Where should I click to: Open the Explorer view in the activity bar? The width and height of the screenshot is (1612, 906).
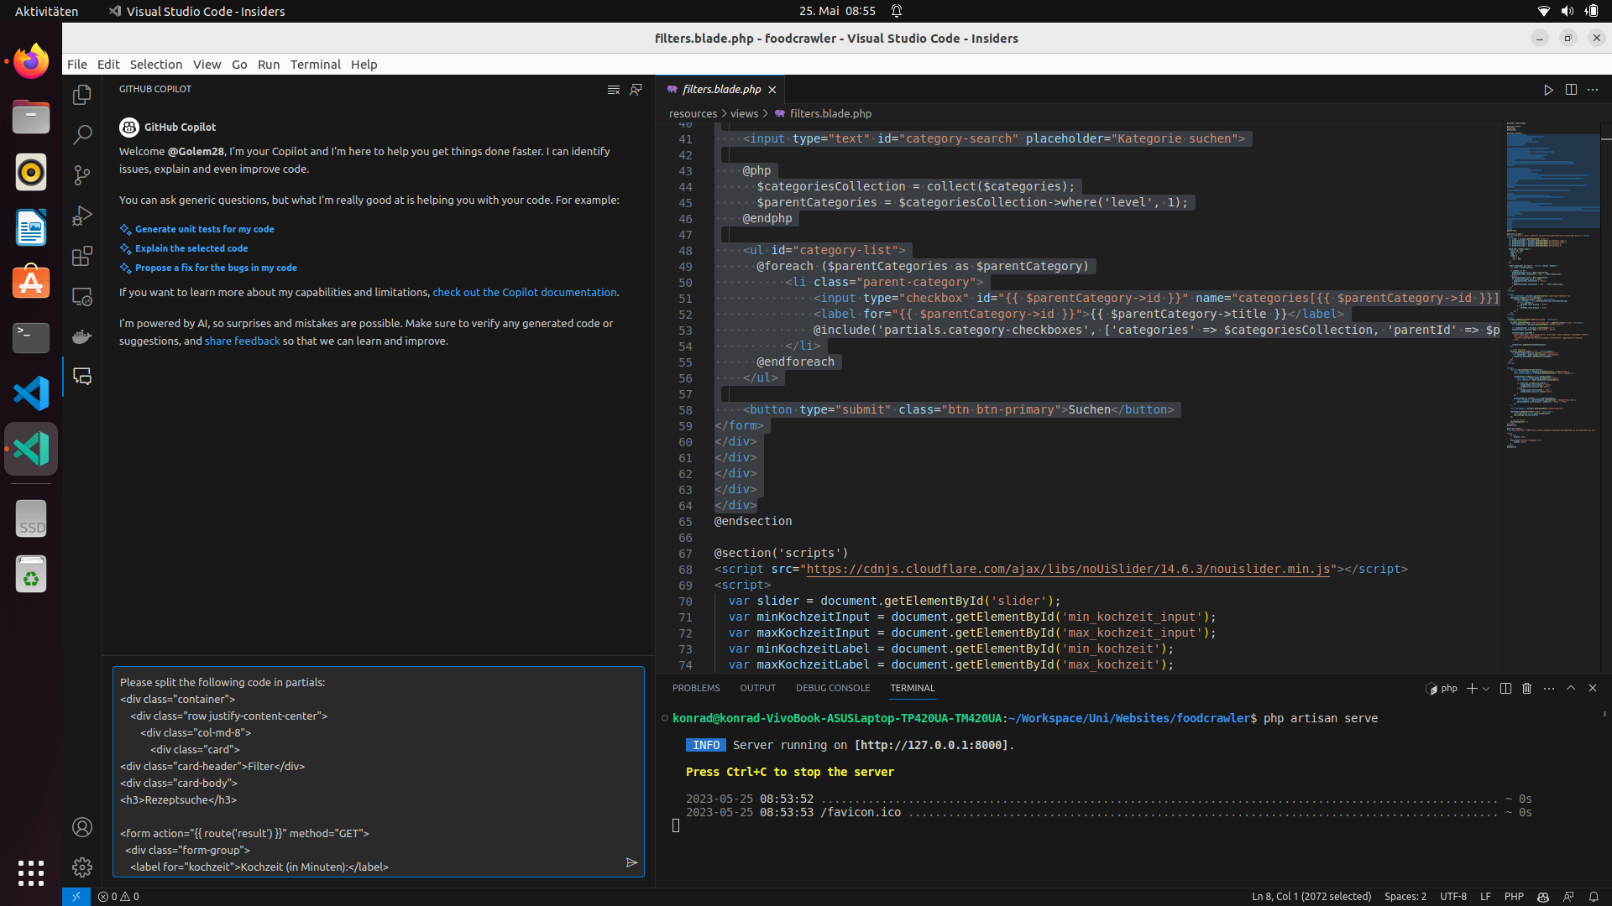click(x=81, y=95)
